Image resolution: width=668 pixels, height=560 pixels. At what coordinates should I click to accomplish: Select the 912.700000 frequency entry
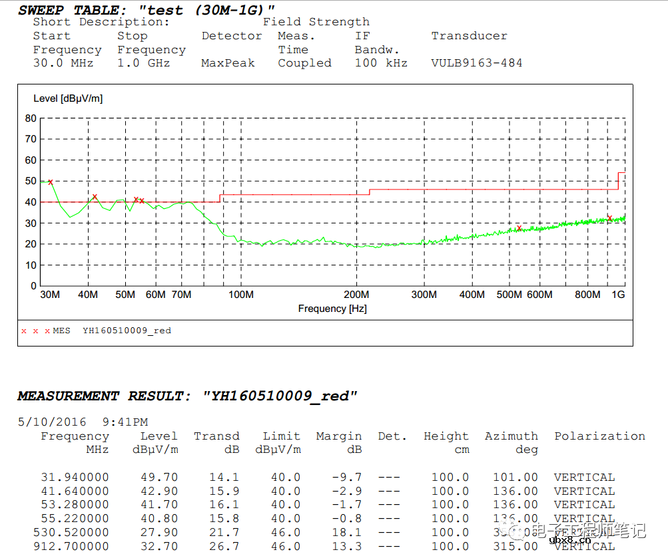click(x=71, y=546)
